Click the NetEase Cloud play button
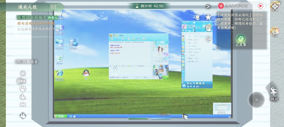 tap(260, 6)
